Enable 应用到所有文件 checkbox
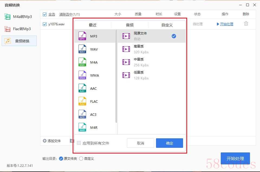260x172 pixels. [x=79, y=143]
